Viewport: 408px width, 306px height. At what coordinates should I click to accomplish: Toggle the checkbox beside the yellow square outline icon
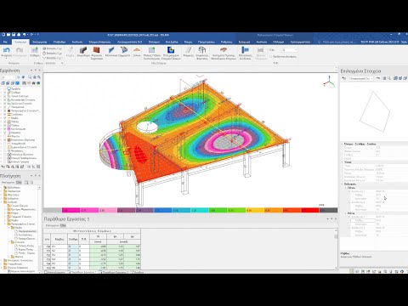pos(5,147)
